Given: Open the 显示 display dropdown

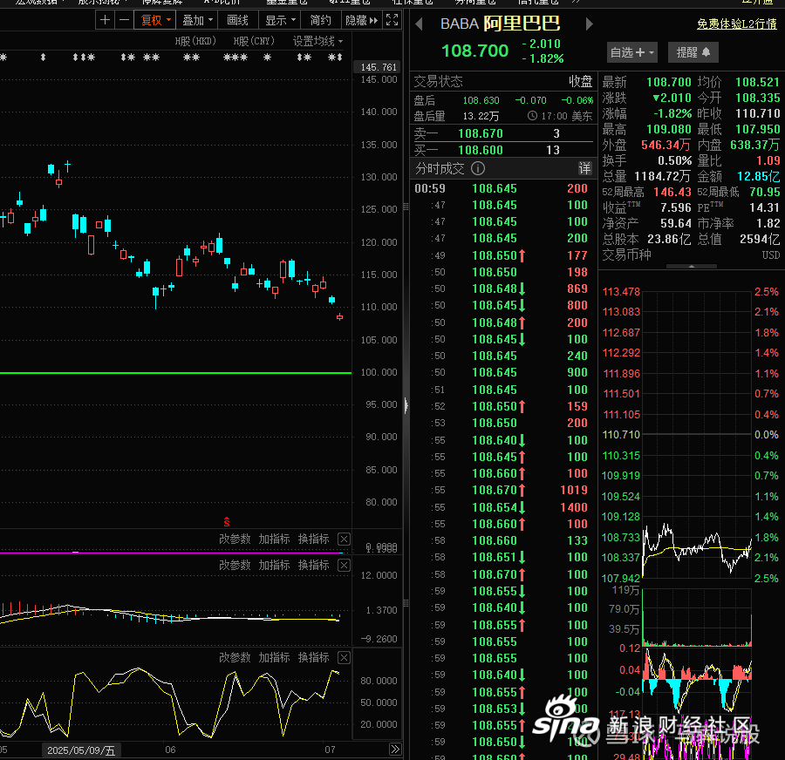Looking at the screenshot, I should pyautogui.click(x=280, y=20).
